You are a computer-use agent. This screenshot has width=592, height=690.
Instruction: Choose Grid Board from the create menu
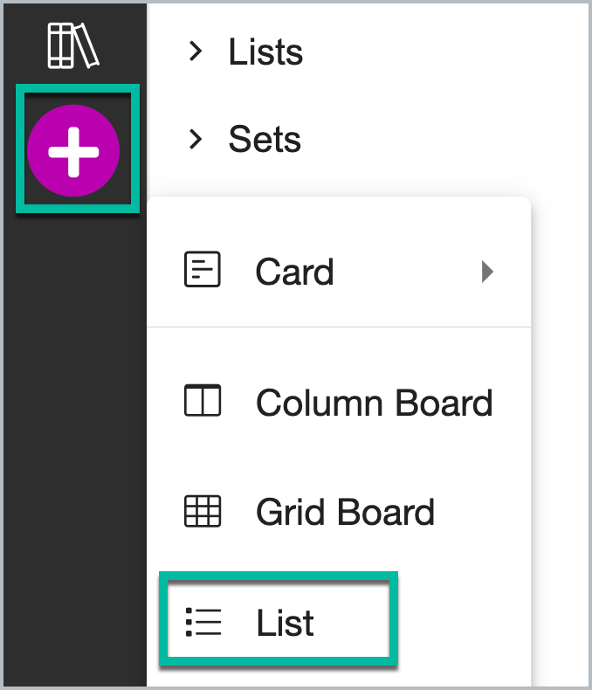click(x=339, y=512)
